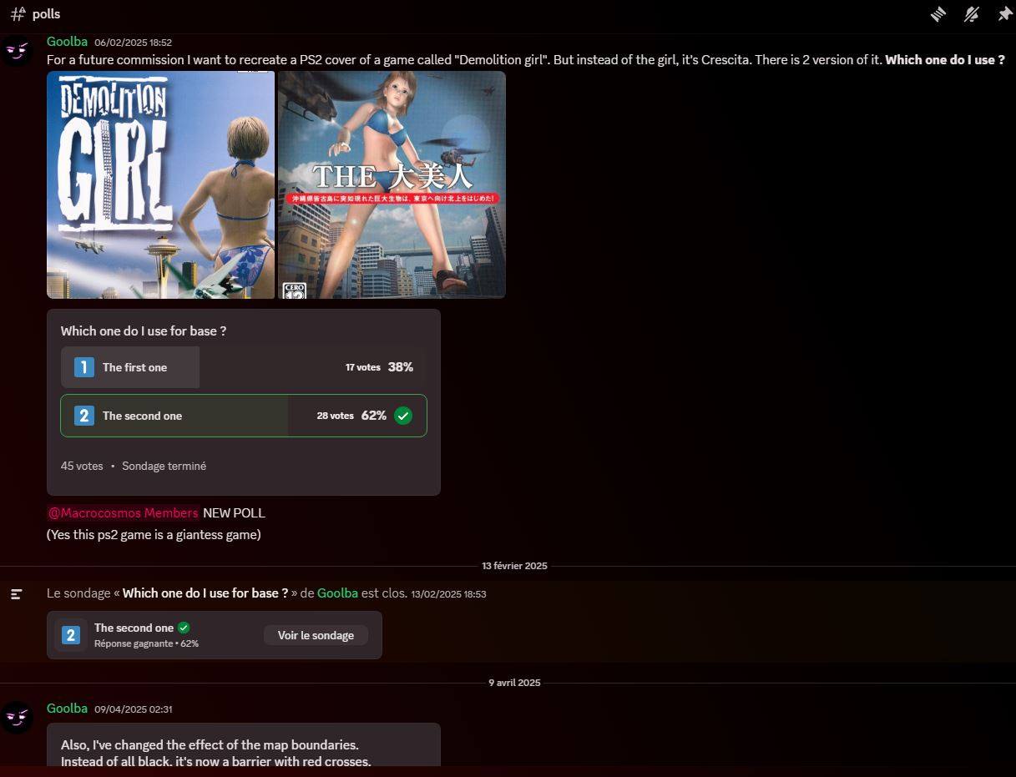Select poll option "The first one"

(244, 367)
